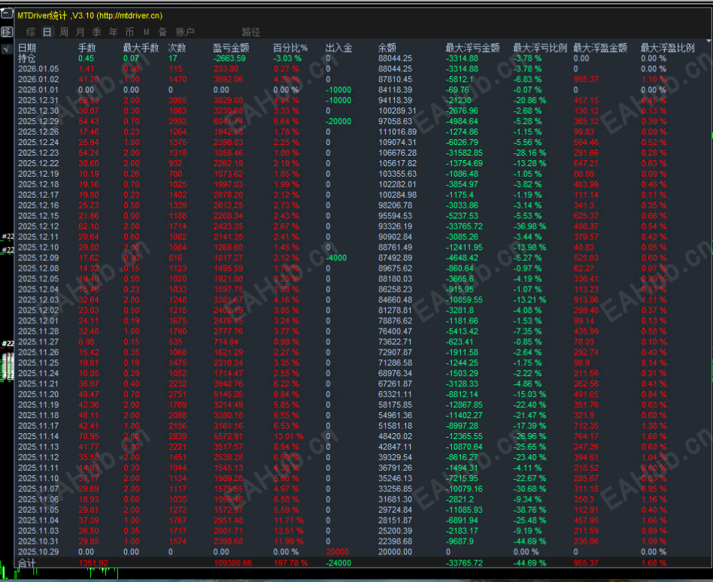The width and height of the screenshot is (713, 582).
Task: Click the 最大浮盈金额 column header
Action: pyautogui.click(x=600, y=47)
